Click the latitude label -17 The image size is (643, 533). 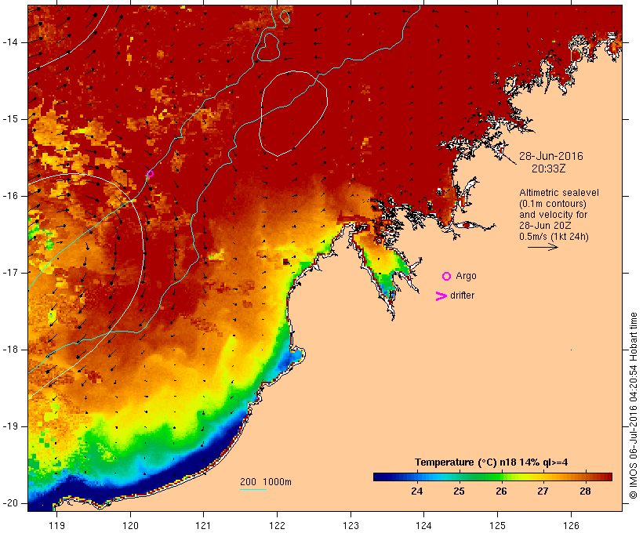coord(10,273)
